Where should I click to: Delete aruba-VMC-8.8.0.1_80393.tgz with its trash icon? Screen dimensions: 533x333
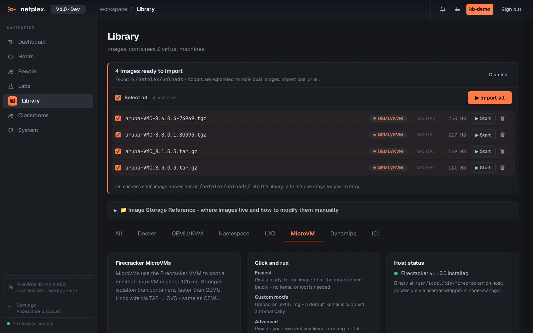point(502,135)
